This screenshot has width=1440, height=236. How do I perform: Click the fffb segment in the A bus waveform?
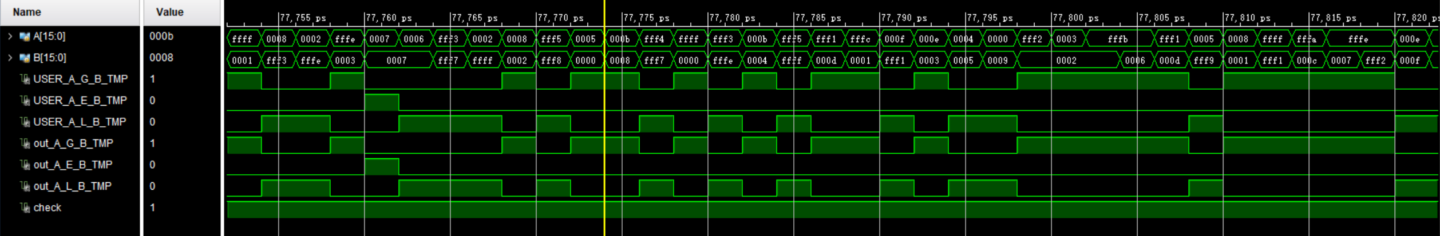pyautogui.click(x=1119, y=39)
